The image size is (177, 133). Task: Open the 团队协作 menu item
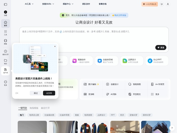pyautogui.click(x=86, y=4)
